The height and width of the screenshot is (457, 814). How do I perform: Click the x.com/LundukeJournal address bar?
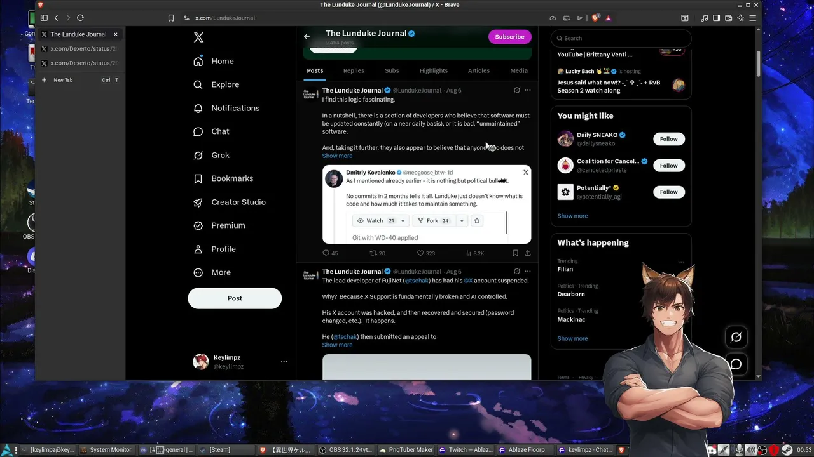pos(224,18)
